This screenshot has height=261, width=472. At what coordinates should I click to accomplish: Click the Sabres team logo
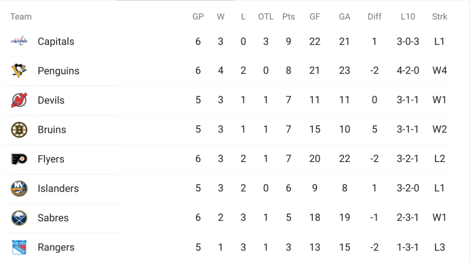19,218
